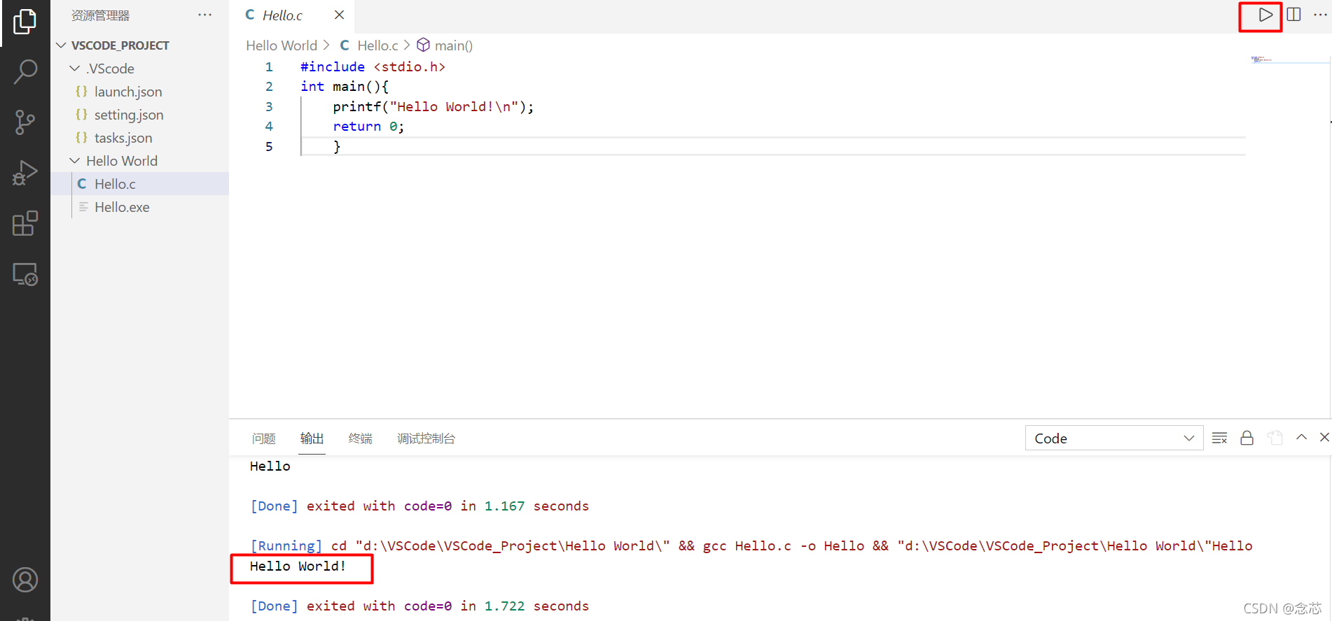Open the Source Control view
Image resolution: width=1332 pixels, height=621 pixels.
[x=25, y=122]
